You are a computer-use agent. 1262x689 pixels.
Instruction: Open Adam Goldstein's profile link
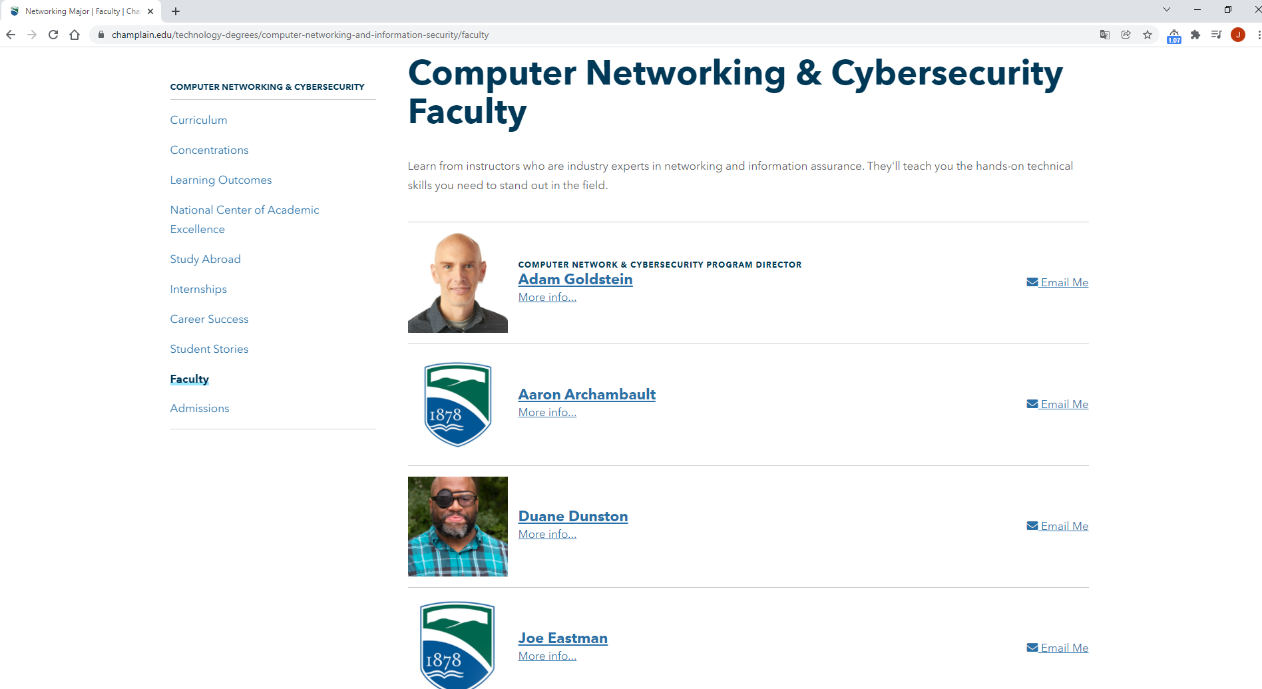coord(575,280)
